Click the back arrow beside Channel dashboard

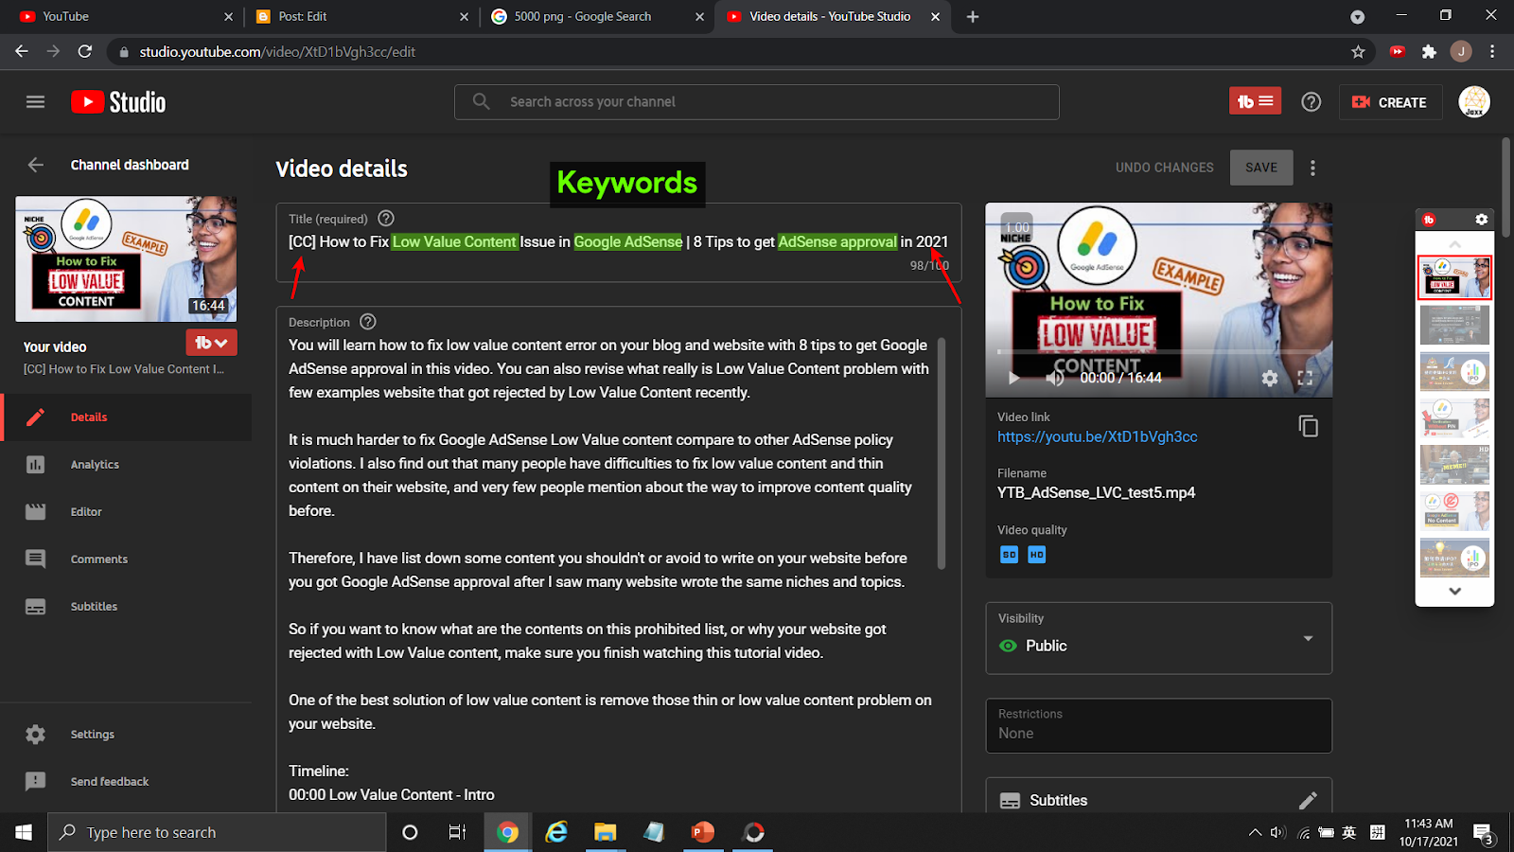[36, 165]
